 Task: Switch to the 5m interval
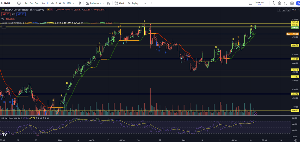click(37, 3)
